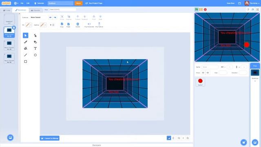The image size is (261, 147).
Task: Open the Edit menu
Action: (28, 3)
